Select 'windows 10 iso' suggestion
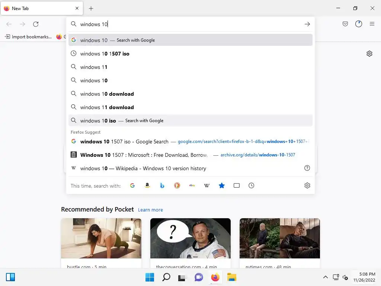 [190, 120]
